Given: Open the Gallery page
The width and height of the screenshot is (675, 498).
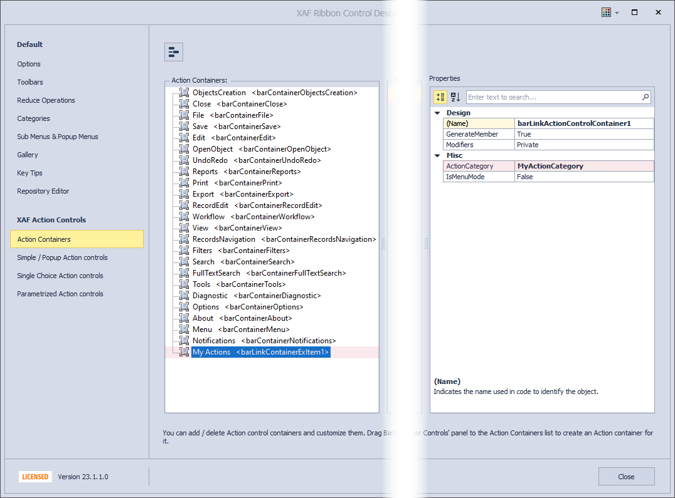Looking at the screenshot, I should coord(28,154).
